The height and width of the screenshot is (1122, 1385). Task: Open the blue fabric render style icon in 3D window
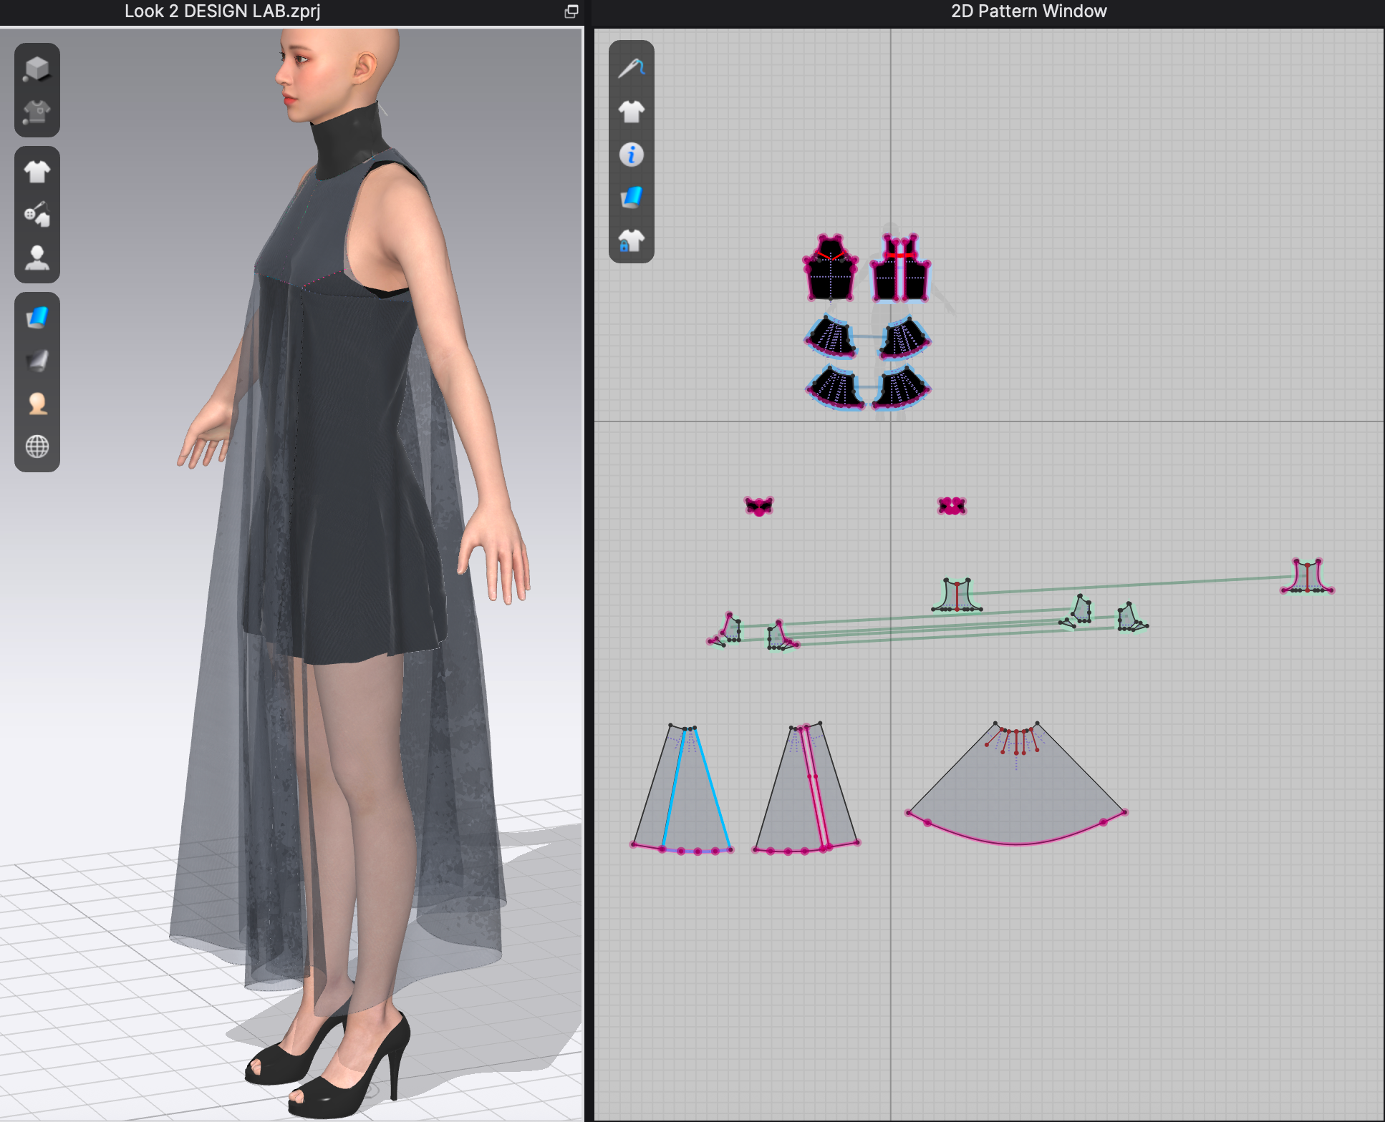tap(37, 317)
